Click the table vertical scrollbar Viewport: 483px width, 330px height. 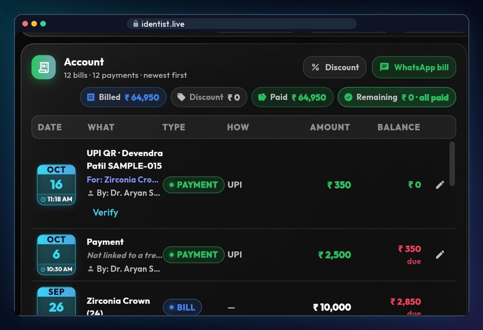[x=452, y=164]
